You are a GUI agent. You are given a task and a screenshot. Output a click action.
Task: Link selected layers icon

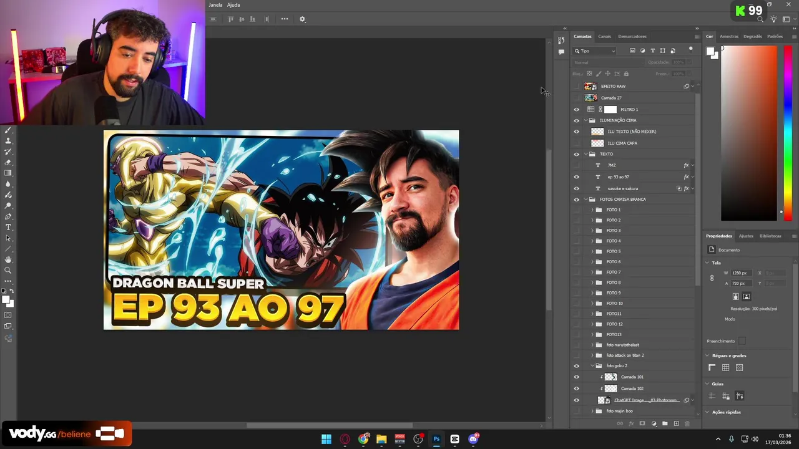620,423
